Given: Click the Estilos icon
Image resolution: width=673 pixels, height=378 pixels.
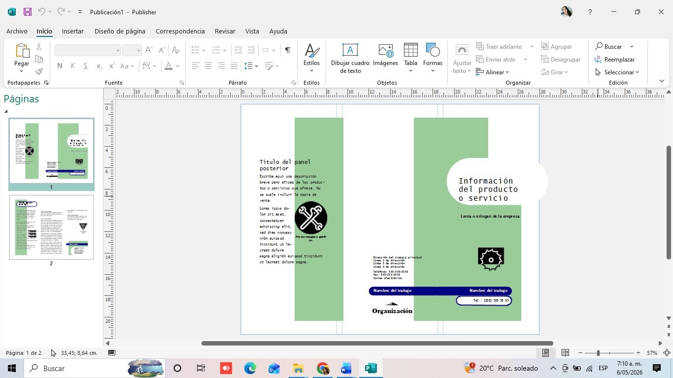Looking at the screenshot, I should 311,50.
